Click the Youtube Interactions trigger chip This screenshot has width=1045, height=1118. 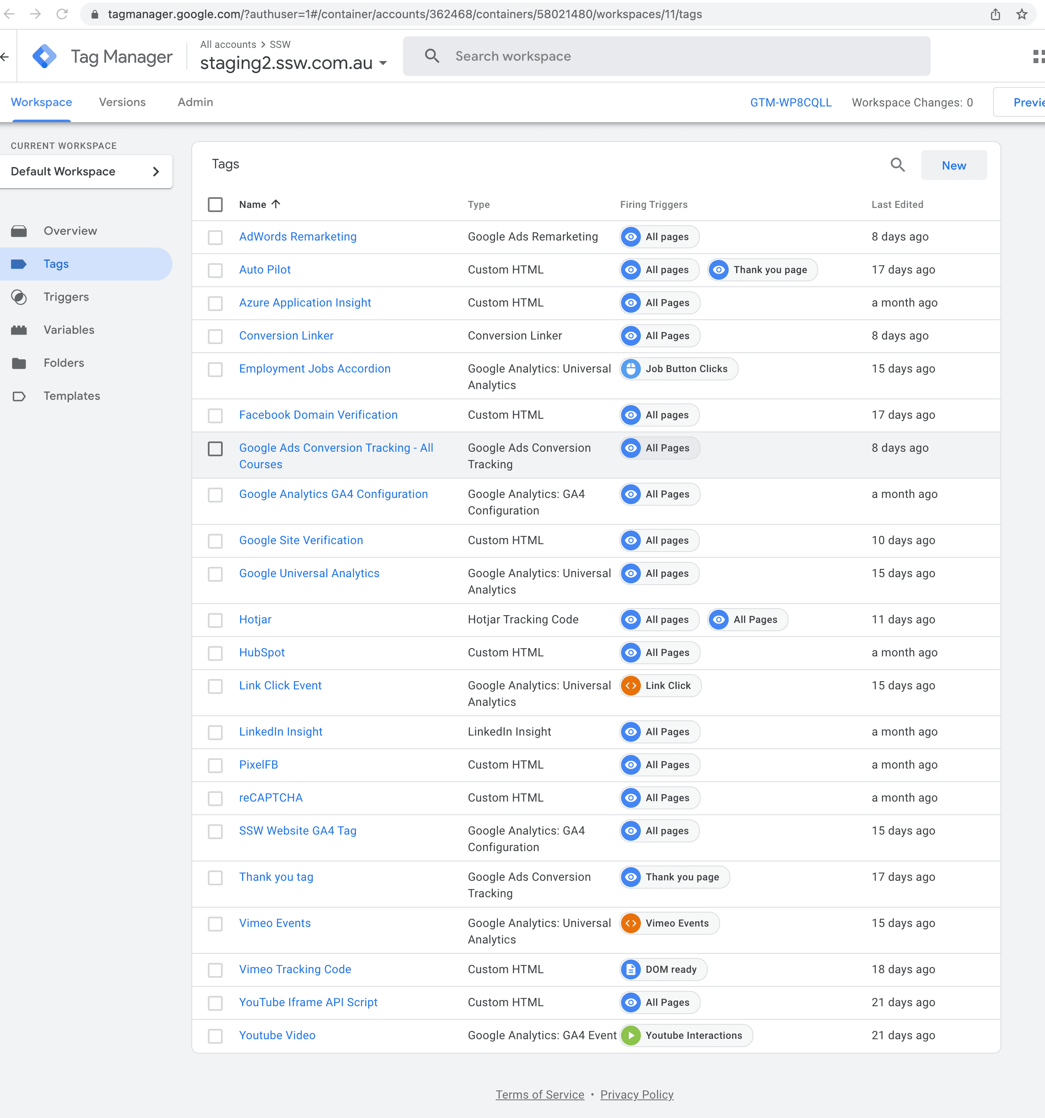coord(686,1035)
